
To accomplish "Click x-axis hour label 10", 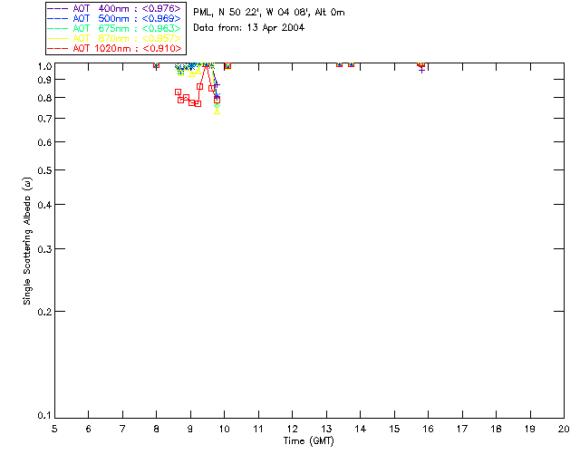I will [224, 429].
